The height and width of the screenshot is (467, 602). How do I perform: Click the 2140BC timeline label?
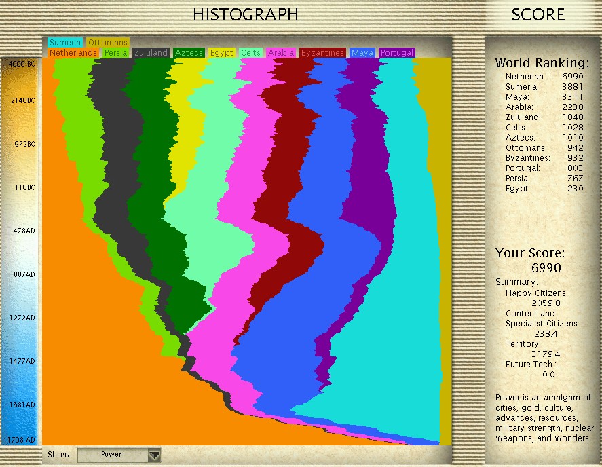(x=22, y=100)
